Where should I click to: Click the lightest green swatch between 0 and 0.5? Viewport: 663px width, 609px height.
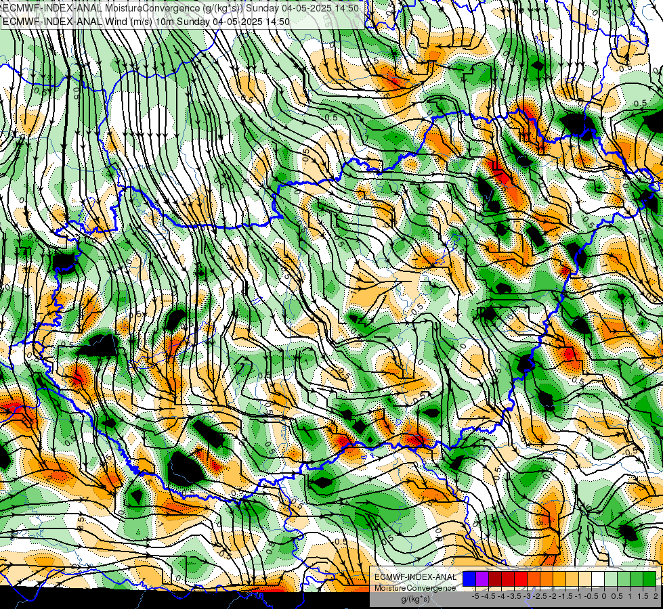[x=611, y=579]
